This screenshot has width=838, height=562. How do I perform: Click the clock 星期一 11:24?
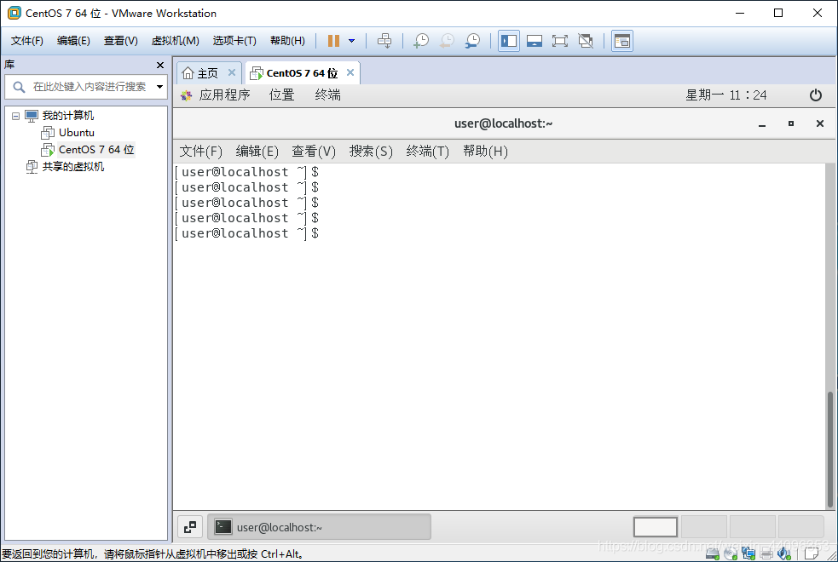[x=725, y=95]
